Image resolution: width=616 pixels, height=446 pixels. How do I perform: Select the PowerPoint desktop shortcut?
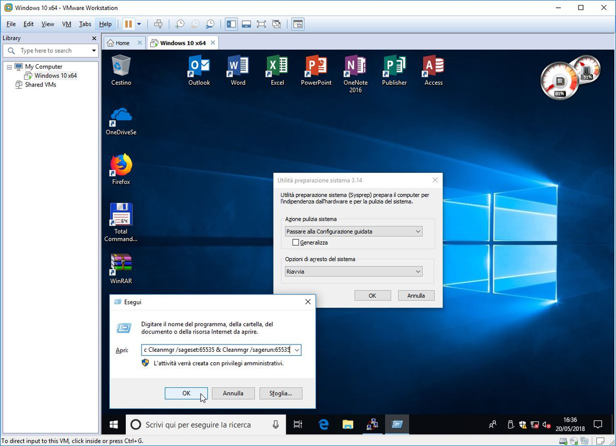[316, 70]
